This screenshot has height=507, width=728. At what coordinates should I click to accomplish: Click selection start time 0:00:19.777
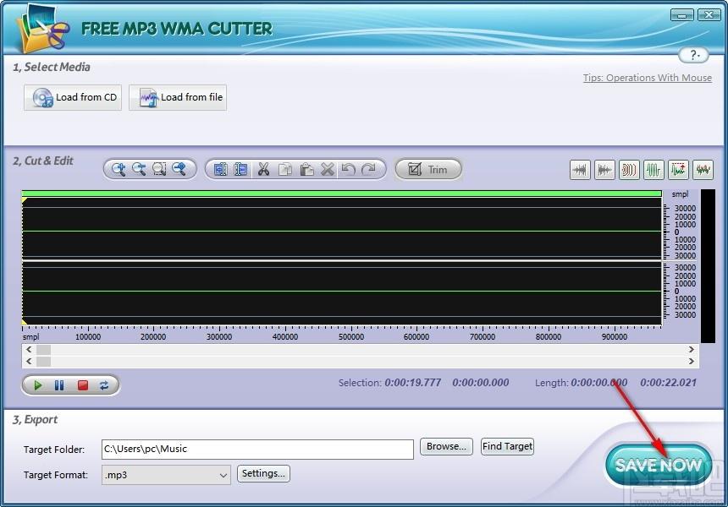tap(413, 383)
